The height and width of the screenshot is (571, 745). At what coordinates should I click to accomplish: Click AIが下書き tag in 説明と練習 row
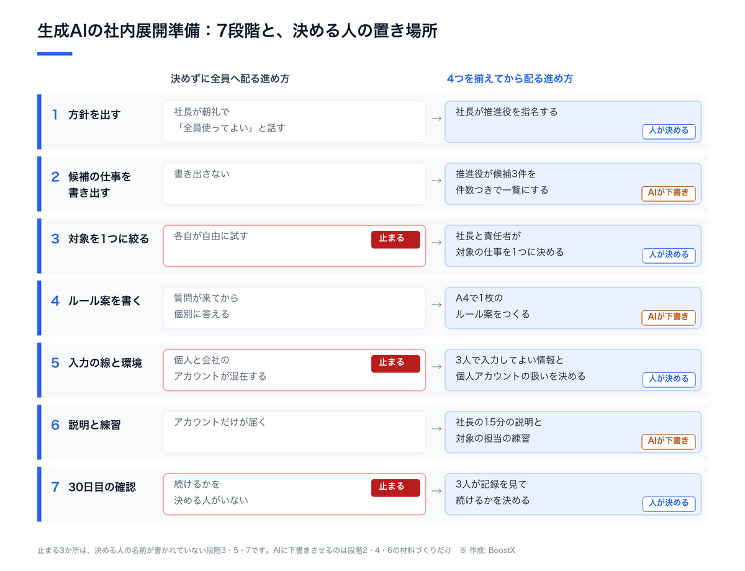pyautogui.click(x=669, y=441)
